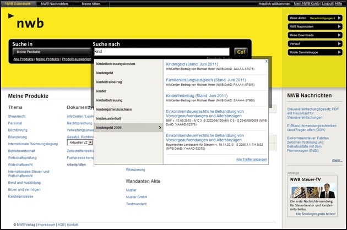Click arrow on Mobile Sammelmappe sidebar button
Image resolution: width=347 pixels, height=230 pixels.
click(339, 52)
